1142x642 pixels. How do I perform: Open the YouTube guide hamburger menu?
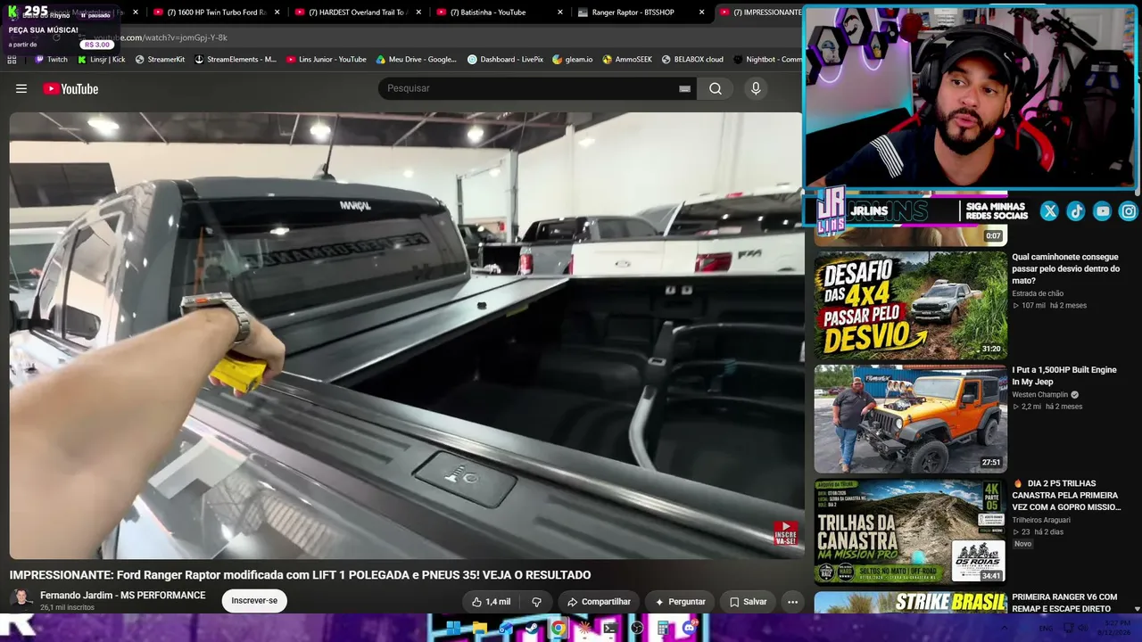point(21,88)
